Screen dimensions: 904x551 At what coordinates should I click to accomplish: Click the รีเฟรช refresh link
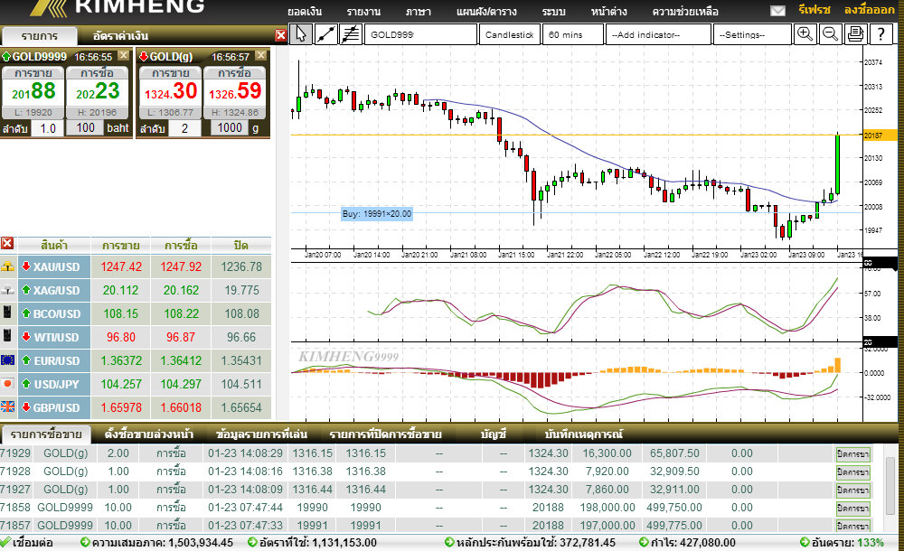click(x=815, y=10)
